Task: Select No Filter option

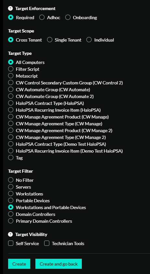Action: (11, 180)
